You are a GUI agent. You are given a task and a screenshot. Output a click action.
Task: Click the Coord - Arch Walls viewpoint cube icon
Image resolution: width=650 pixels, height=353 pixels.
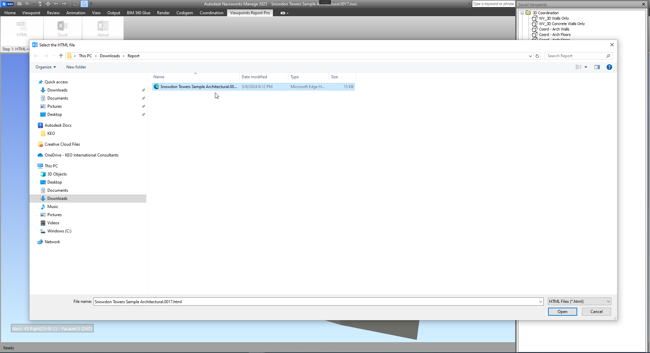point(535,29)
